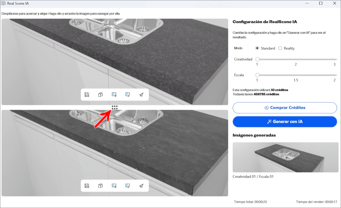This screenshot has width=341, height=208.
Task: Click the send paper-plane icon on upper image
Action: pyautogui.click(x=141, y=95)
